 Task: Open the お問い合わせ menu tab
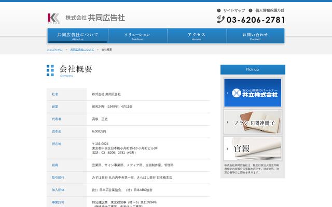coord(255,36)
